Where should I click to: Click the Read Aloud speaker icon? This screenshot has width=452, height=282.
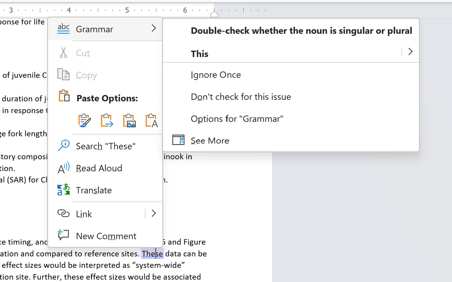[x=63, y=168]
